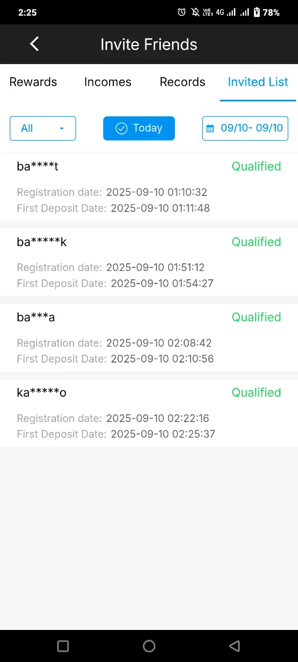
Task: Tap the battery status icon
Action: (x=256, y=12)
